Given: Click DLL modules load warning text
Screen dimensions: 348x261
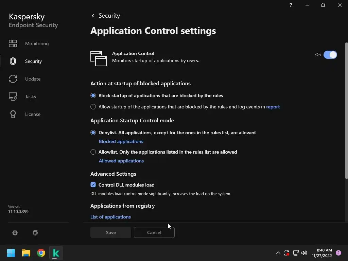Looking at the screenshot, I should [160, 193].
